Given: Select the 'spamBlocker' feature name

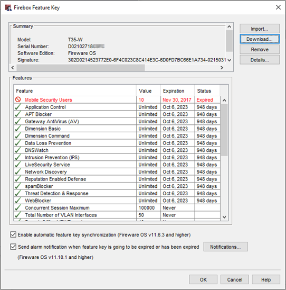Looking at the screenshot, I should (x=39, y=186).
